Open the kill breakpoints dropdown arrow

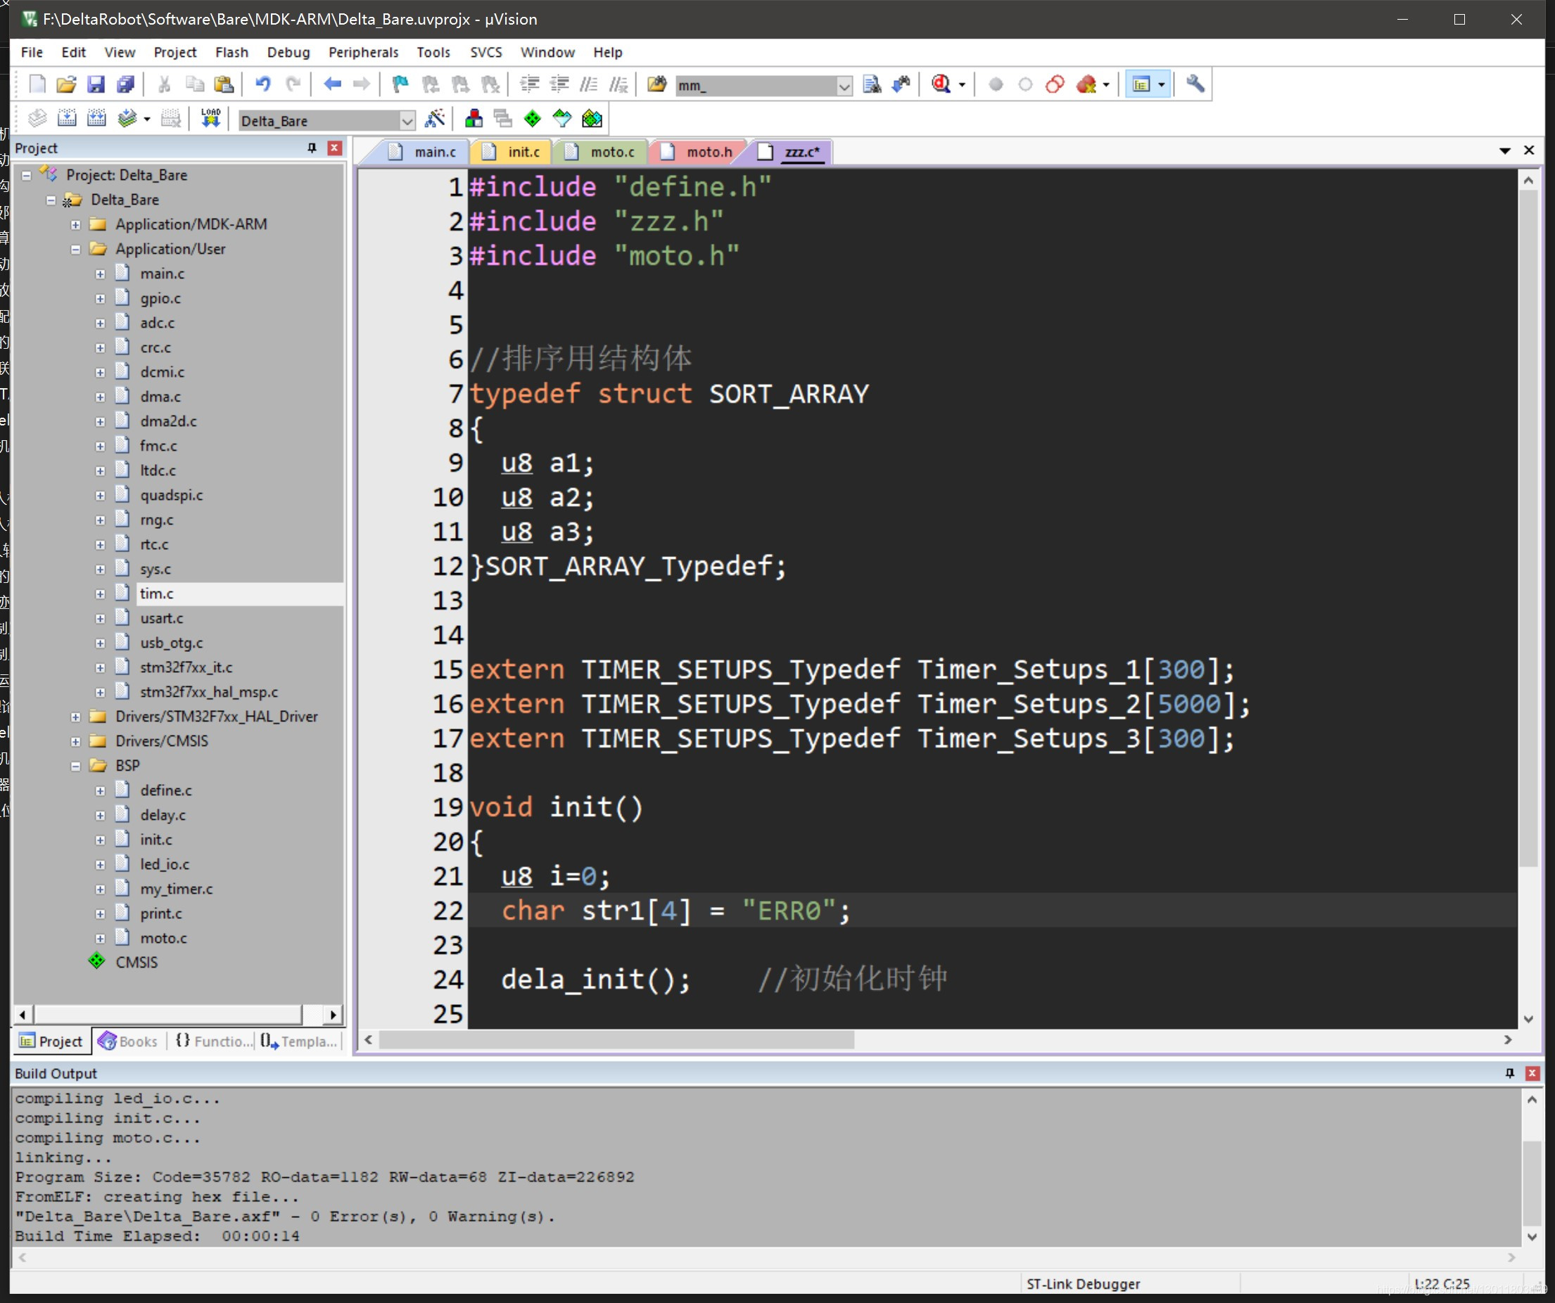point(1106,84)
